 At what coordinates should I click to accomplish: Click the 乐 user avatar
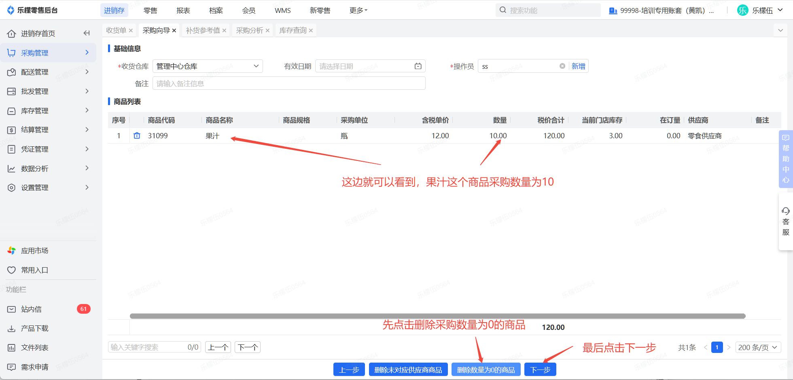tap(743, 10)
